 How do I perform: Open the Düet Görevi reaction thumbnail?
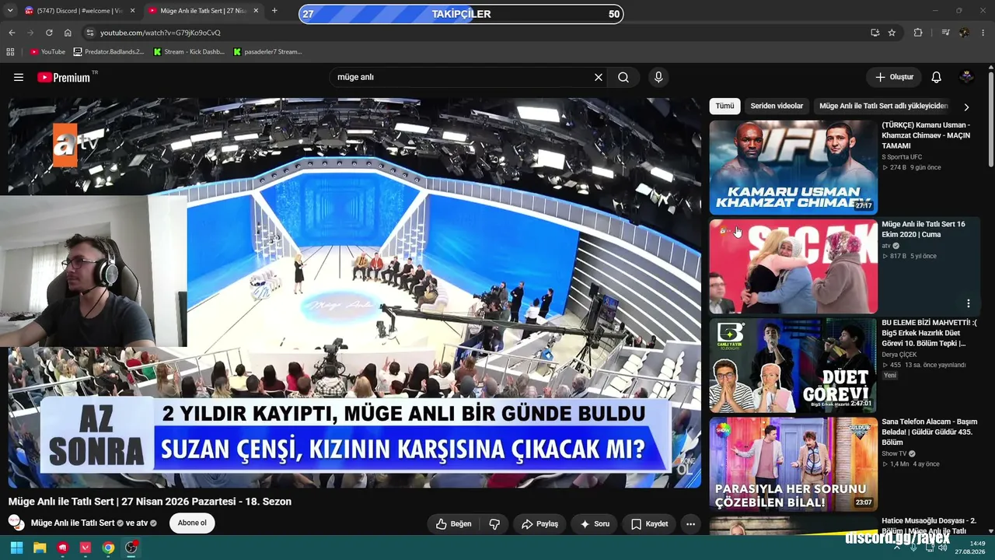[x=793, y=366]
